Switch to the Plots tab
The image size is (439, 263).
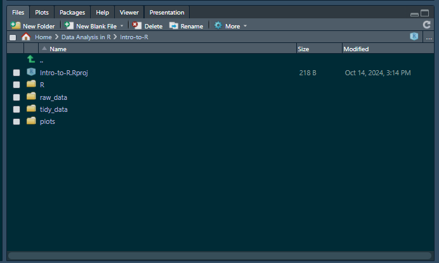[x=42, y=12]
